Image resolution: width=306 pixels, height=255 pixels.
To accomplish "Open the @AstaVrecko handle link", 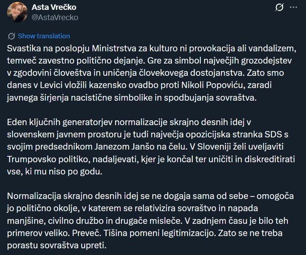I will 55,18.
